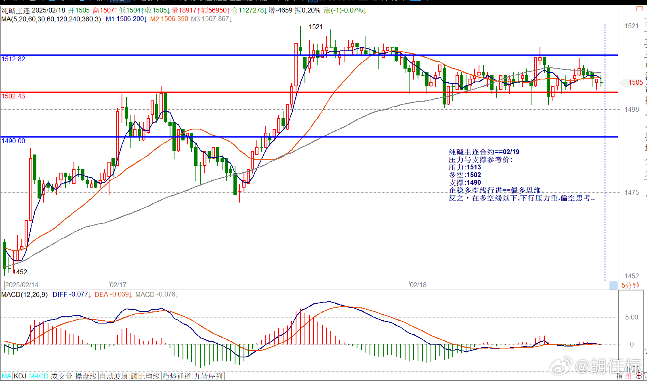Click the 振0.20% amplitude value
This screenshot has width=647, height=382.
tap(307, 10)
